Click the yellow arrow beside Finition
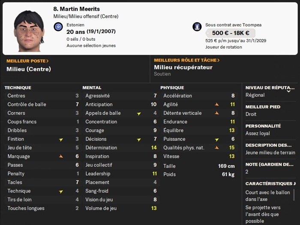Viewport: 300px width, 225px height. (x=61, y=139)
